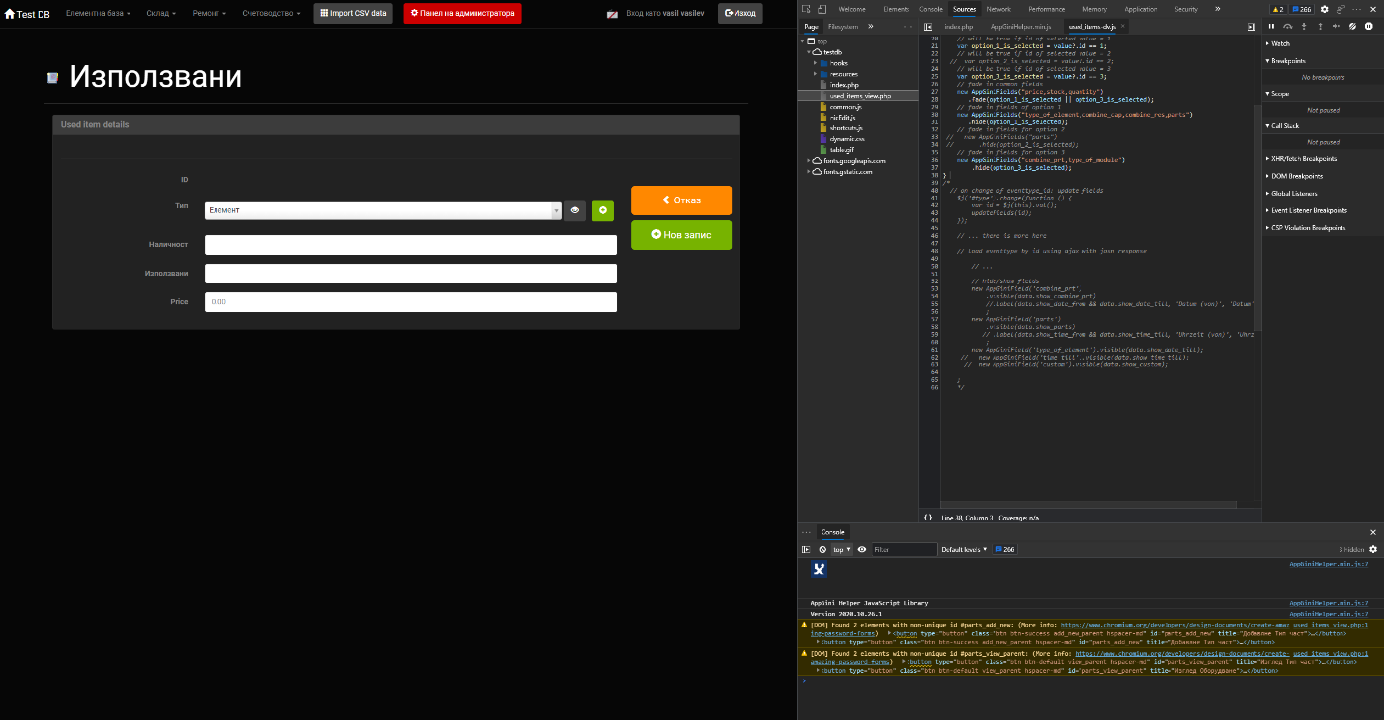Add a new Тип record with green plus
Viewport: 1384px width, 720px height.
point(603,210)
